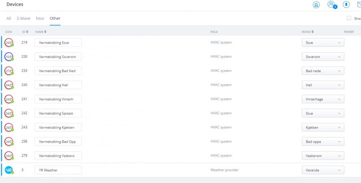Screen dimensions: 361x183
Task: Select the Nice tab
Action: click(x=40, y=18)
